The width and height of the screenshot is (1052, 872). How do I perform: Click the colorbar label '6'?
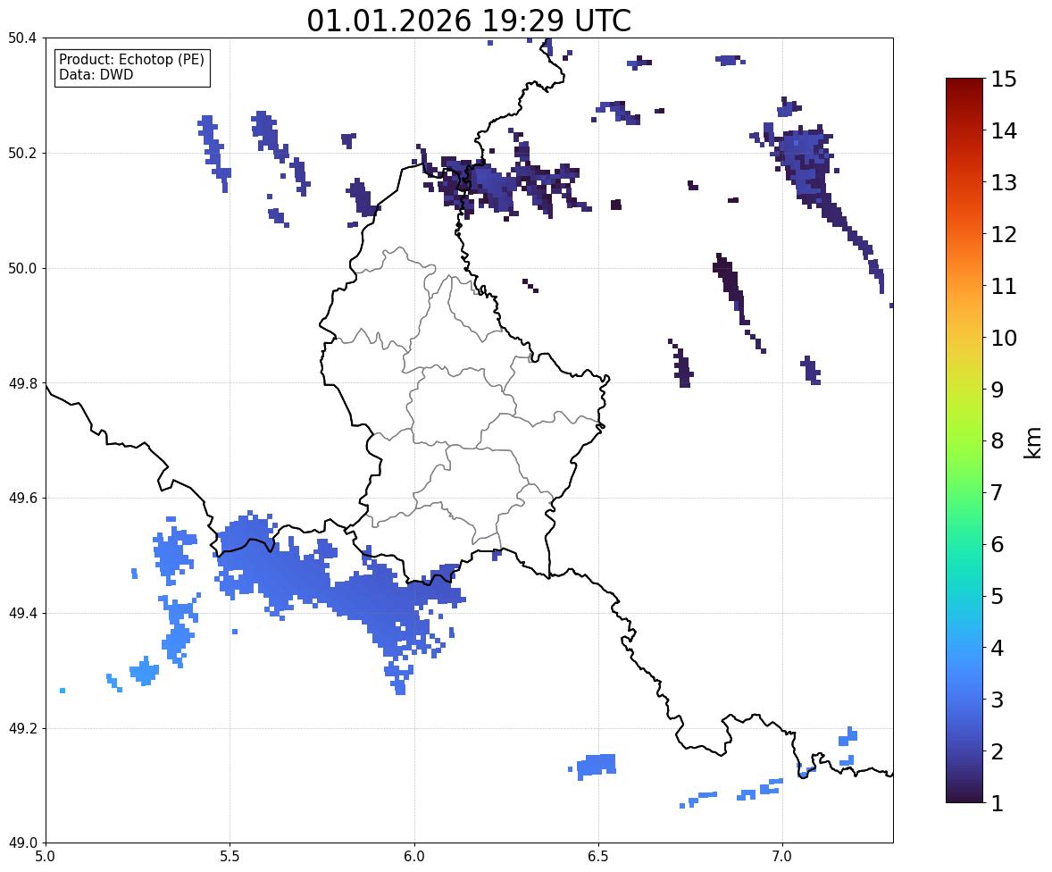tap(998, 544)
